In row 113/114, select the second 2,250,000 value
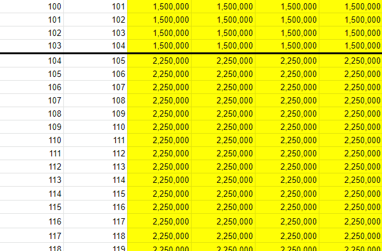The image size is (382, 251). pyautogui.click(x=223, y=180)
